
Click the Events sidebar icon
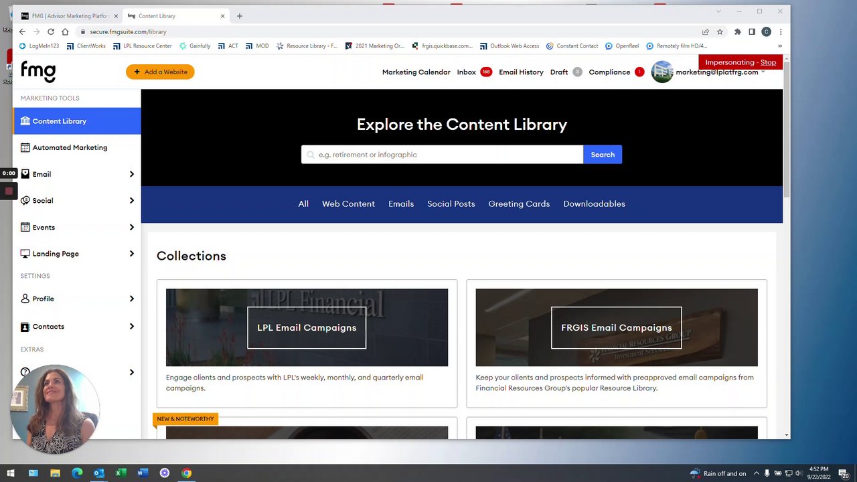[25, 227]
